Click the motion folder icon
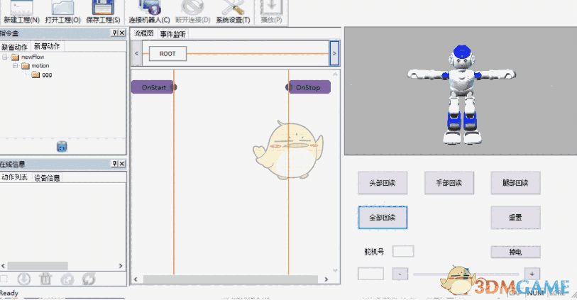The image size is (577, 300). [x=26, y=66]
